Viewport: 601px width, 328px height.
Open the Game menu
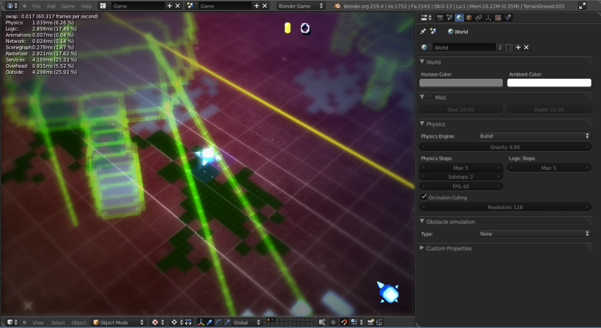pyautogui.click(x=68, y=6)
